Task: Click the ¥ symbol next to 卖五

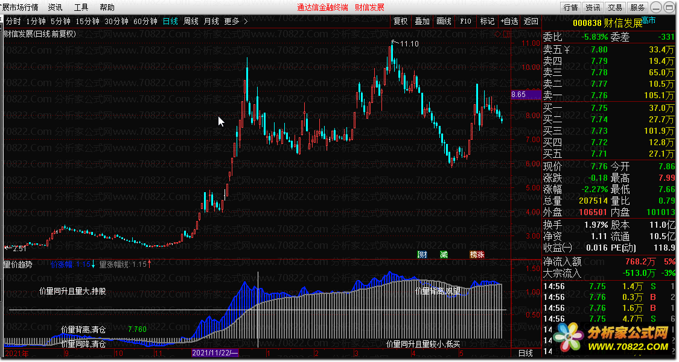Action: (567, 50)
